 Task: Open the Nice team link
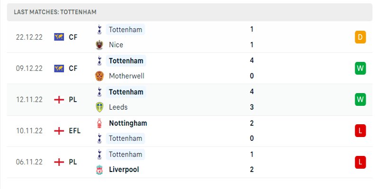(116, 45)
